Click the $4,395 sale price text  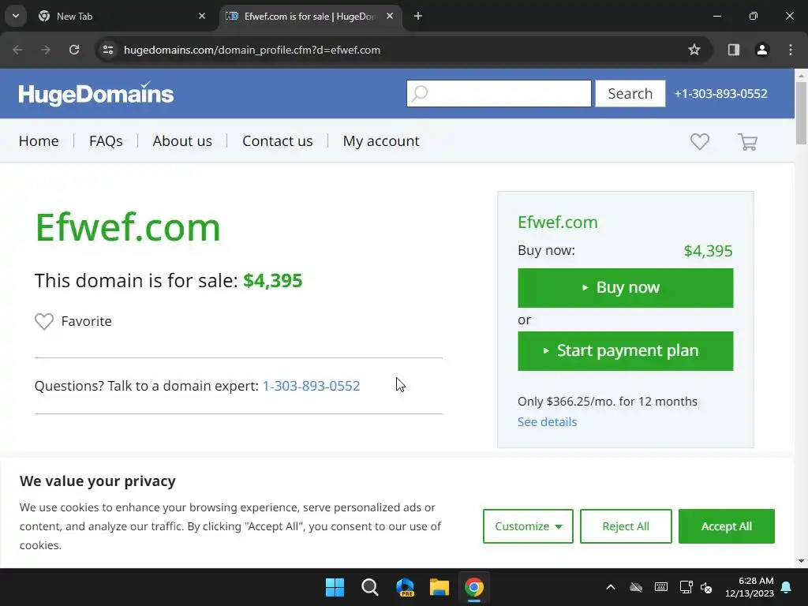tap(272, 281)
